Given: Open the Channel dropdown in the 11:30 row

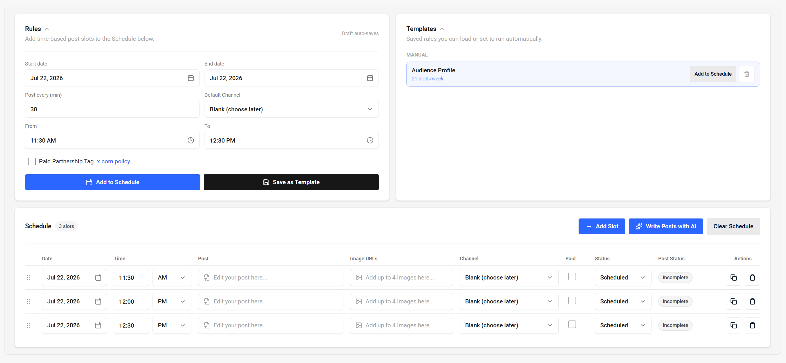Looking at the screenshot, I should 509,278.
